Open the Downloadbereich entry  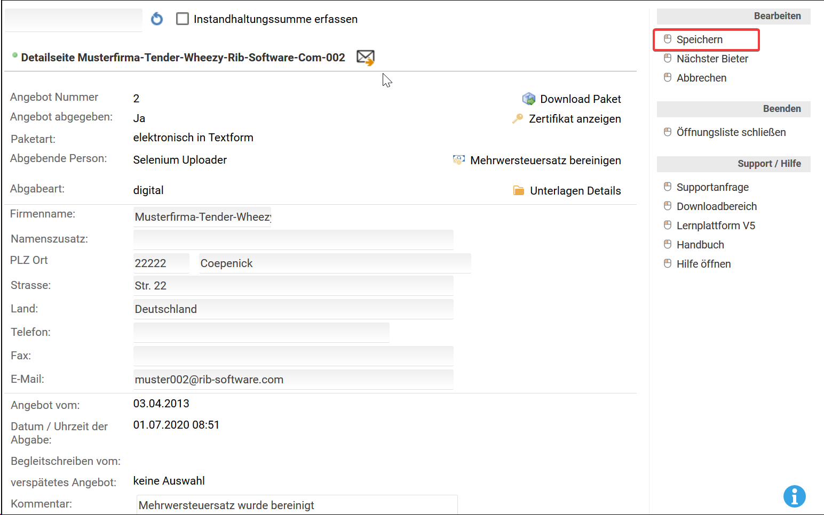[716, 206]
